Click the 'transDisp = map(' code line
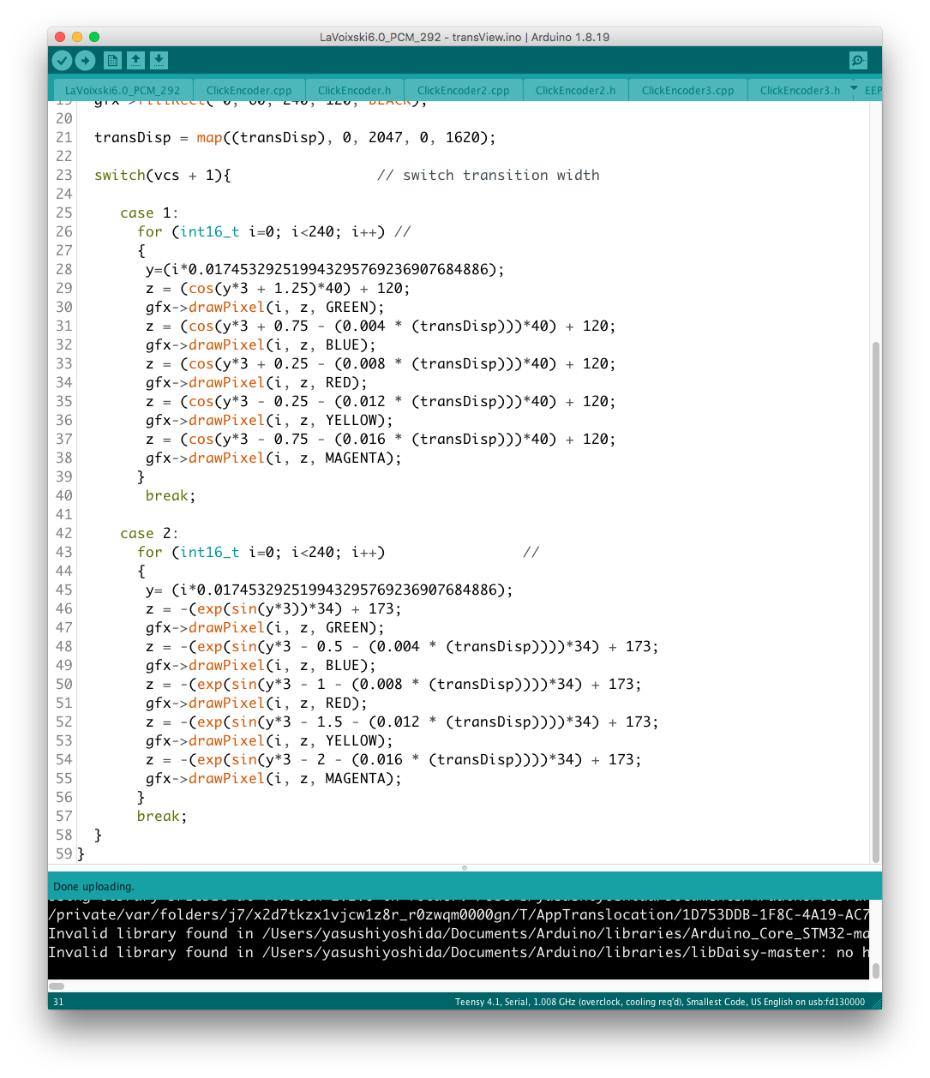 click(x=295, y=137)
